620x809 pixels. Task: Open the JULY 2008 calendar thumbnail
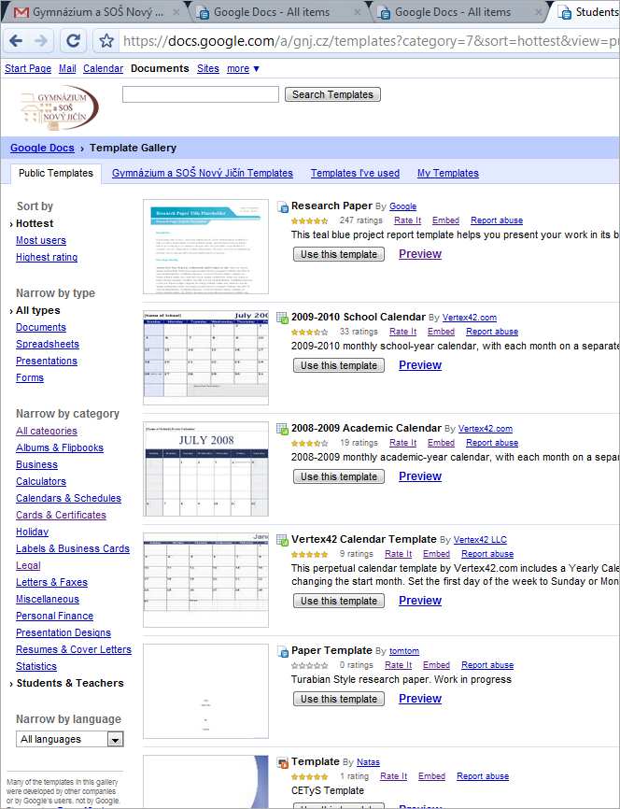[205, 469]
